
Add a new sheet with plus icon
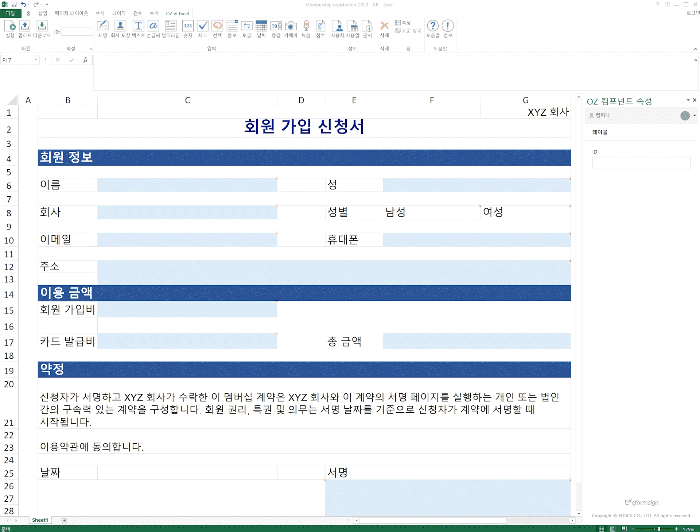[65, 520]
